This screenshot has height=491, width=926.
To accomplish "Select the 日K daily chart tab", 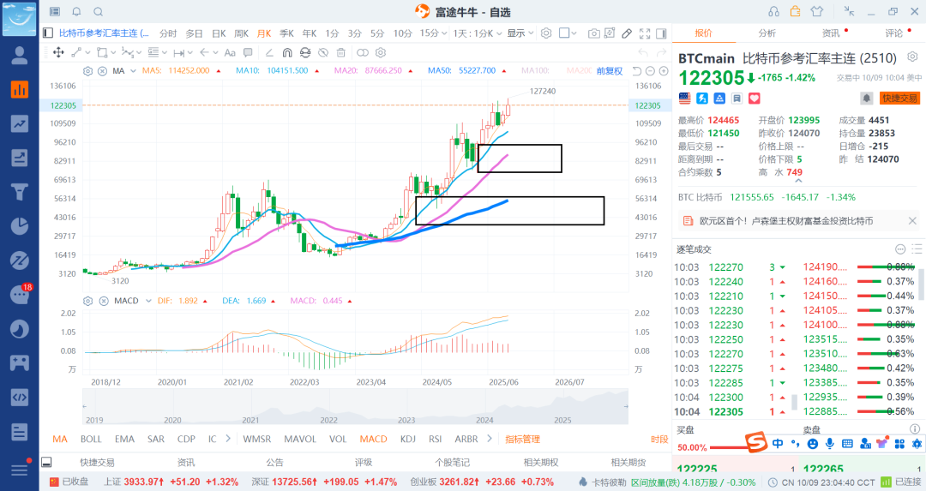I will [219, 33].
